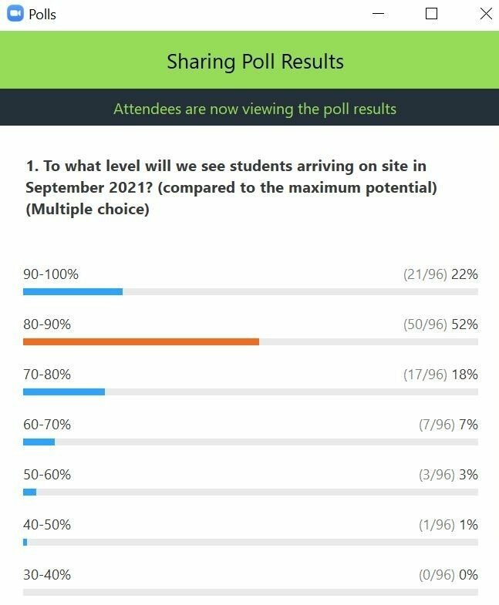Click the poll question text
The height and width of the screenshot is (605, 499).
[x=231, y=187]
